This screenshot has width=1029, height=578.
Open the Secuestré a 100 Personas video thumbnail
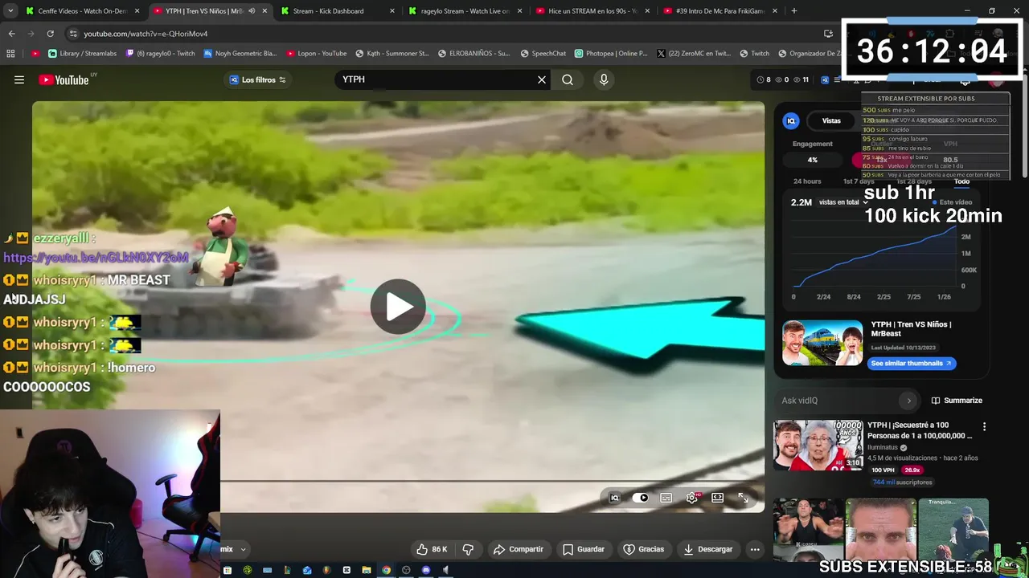click(x=818, y=445)
